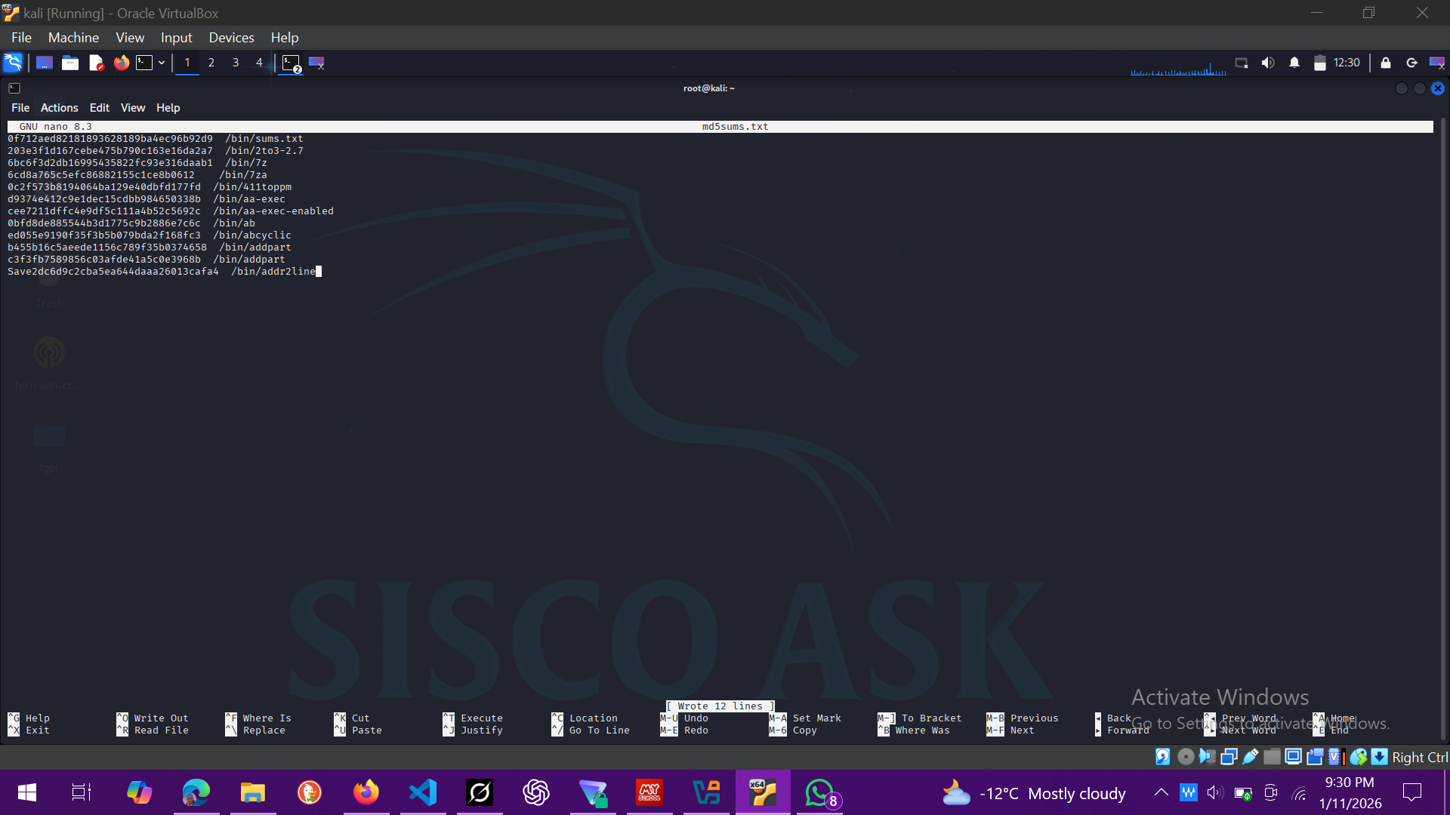Switch to workspace 2 in Kali panel
This screenshot has height=815, width=1450.
coord(211,63)
